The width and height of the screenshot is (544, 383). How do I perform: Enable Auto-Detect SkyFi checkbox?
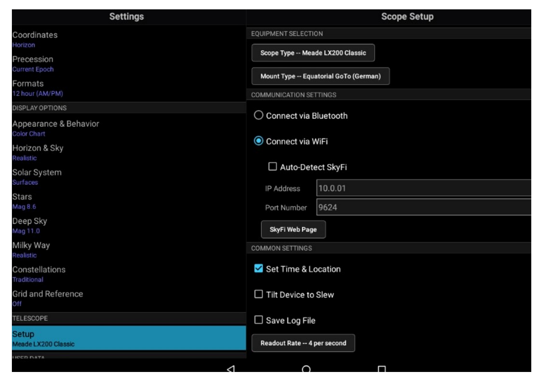pyautogui.click(x=273, y=167)
